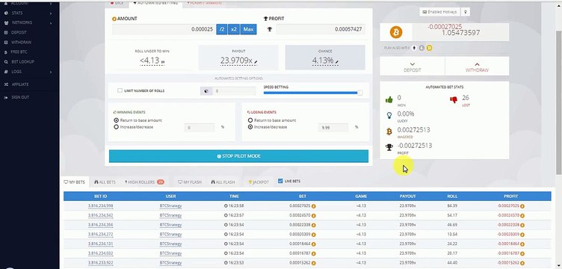Expand Networks submenu chevron
562x269 pixels.
(51, 23)
